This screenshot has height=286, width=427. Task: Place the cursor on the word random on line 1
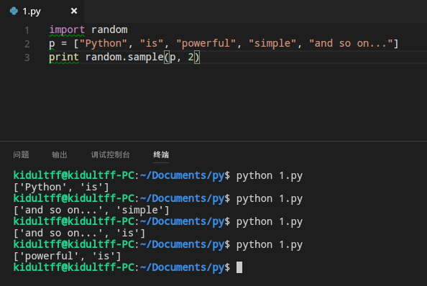click(109, 29)
